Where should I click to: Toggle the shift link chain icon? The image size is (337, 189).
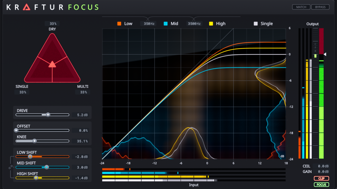tap(10, 167)
